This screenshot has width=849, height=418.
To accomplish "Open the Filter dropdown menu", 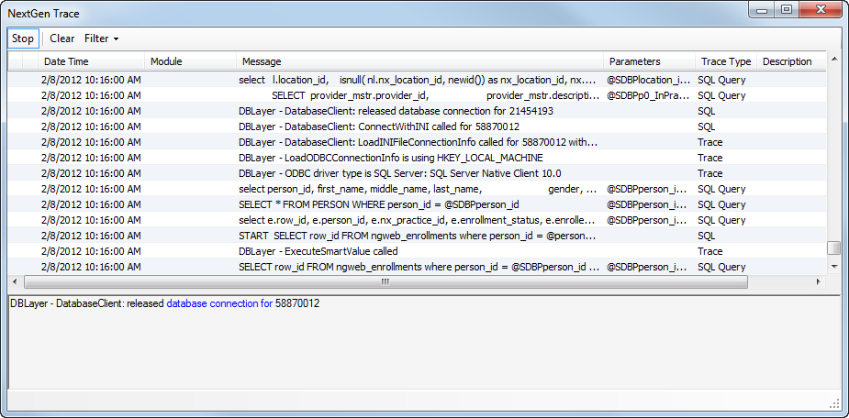I will (x=101, y=38).
